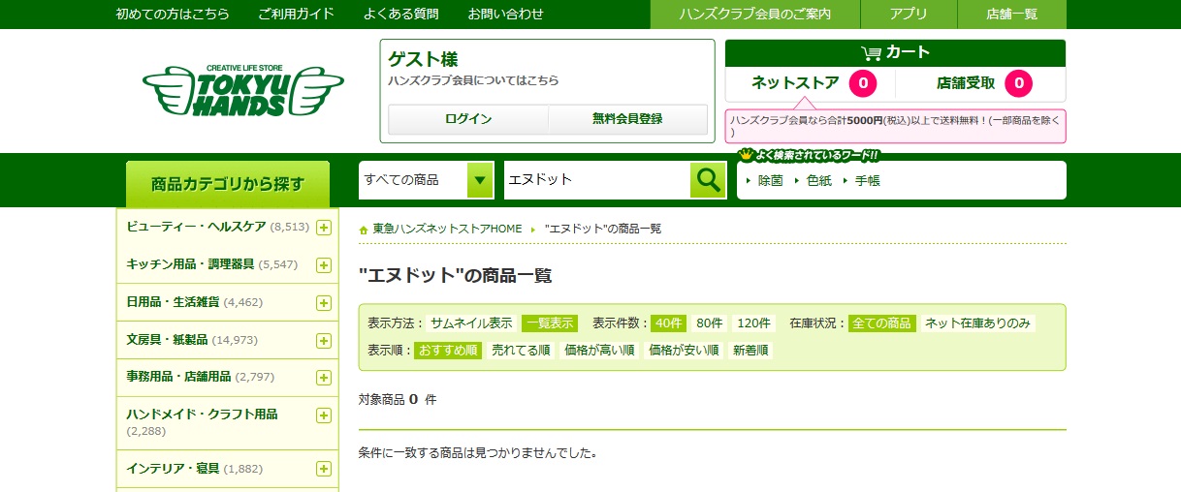1181x492 pixels.
Task: Open 日用品・生活雑貨 category link
Action: pyautogui.click(x=173, y=302)
